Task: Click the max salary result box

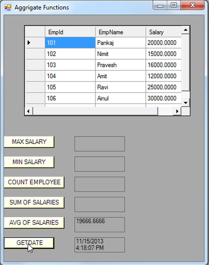Action: click(x=100, y=144)
